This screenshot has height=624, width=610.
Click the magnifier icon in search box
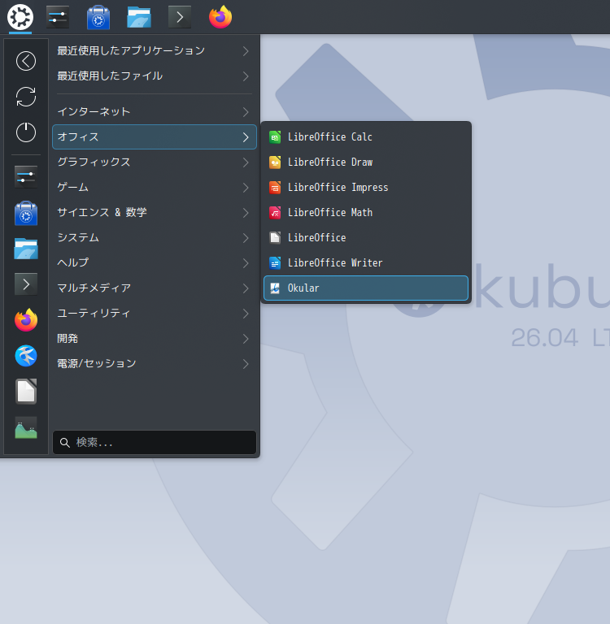[x=65, y=443]
